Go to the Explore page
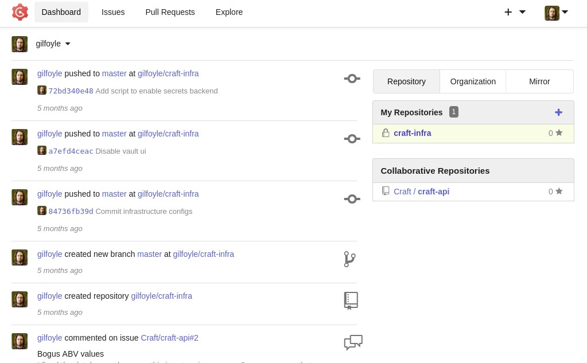The image size is (587, 363). tap(229, 12)
